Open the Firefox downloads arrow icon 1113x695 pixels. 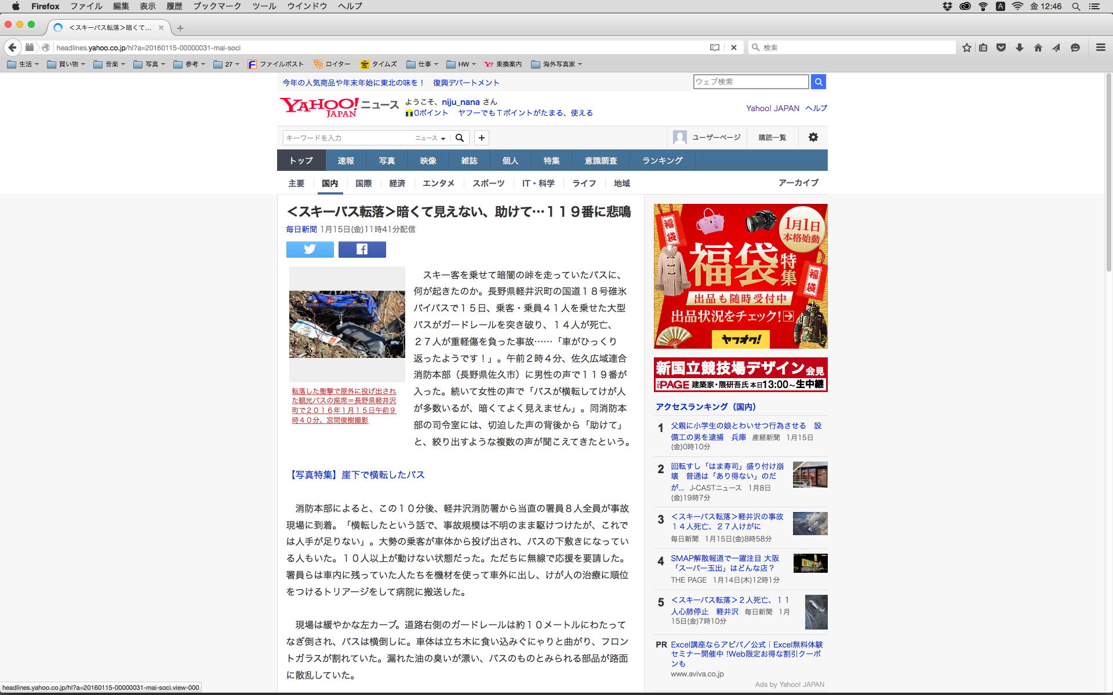1019,47
